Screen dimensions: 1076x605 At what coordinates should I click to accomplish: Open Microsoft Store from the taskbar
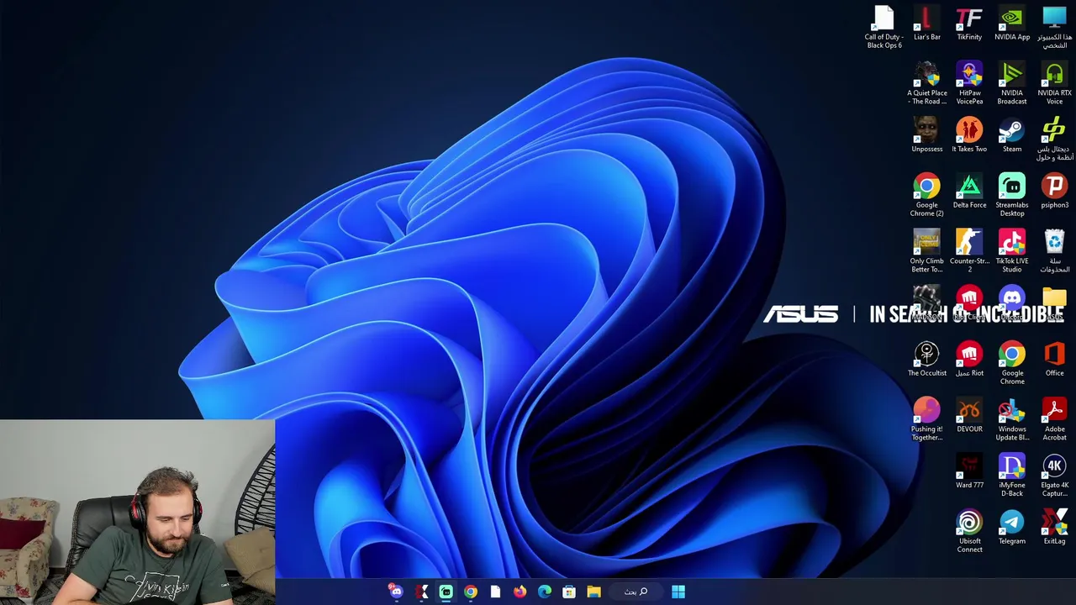tap(569, 592)
